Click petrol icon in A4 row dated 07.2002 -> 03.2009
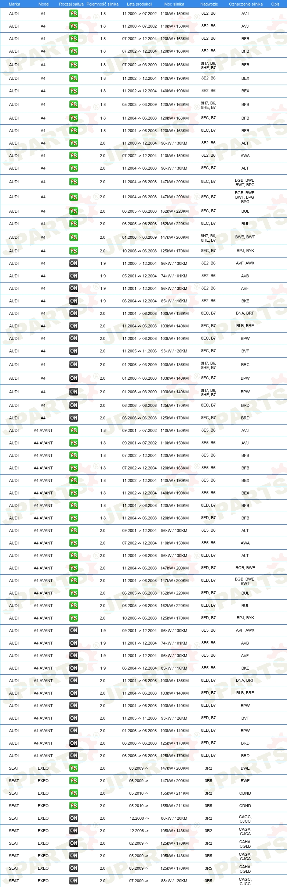 [74, 65]
